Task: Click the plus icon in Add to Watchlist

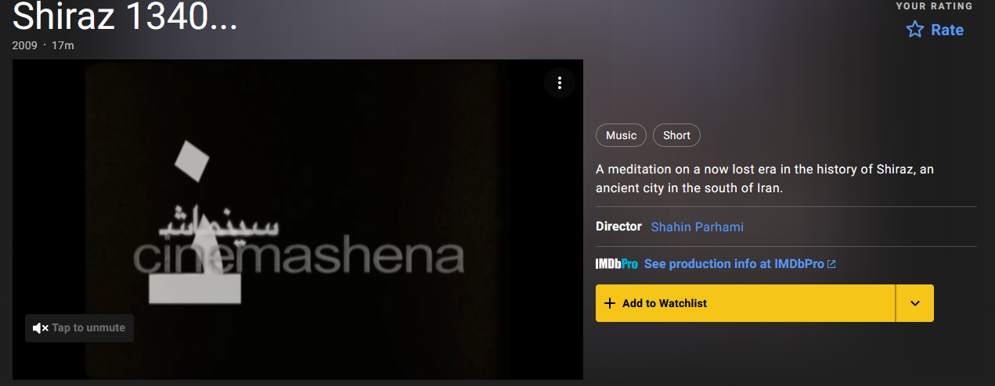Action: click(x=610, y=303)
